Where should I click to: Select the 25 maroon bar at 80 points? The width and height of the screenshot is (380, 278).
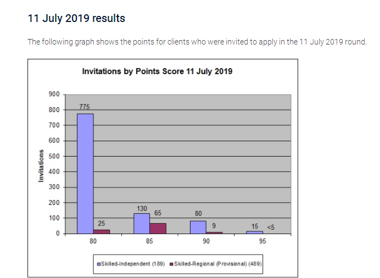click(102, 232)
